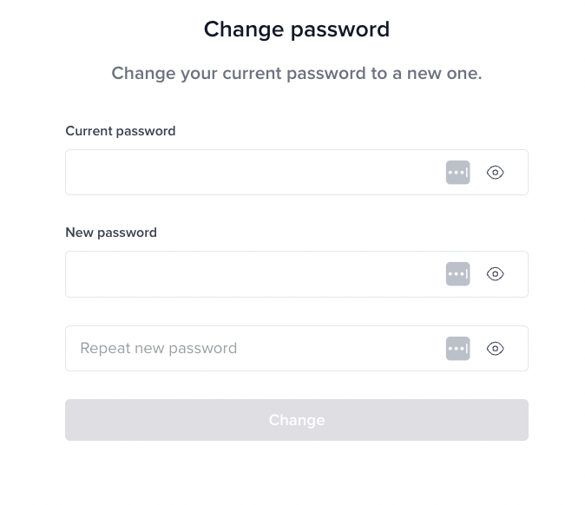Open password manager autofill in Repeat new password field
Screen dimensions: 585x505
coord(457,348)
